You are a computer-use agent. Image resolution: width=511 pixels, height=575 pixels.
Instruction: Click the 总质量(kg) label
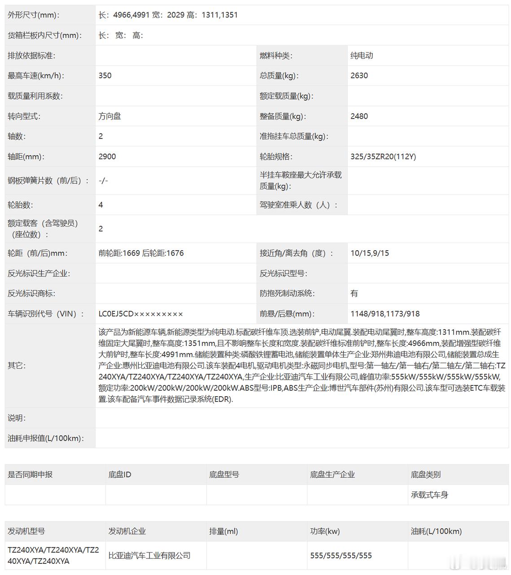(279, 75)
